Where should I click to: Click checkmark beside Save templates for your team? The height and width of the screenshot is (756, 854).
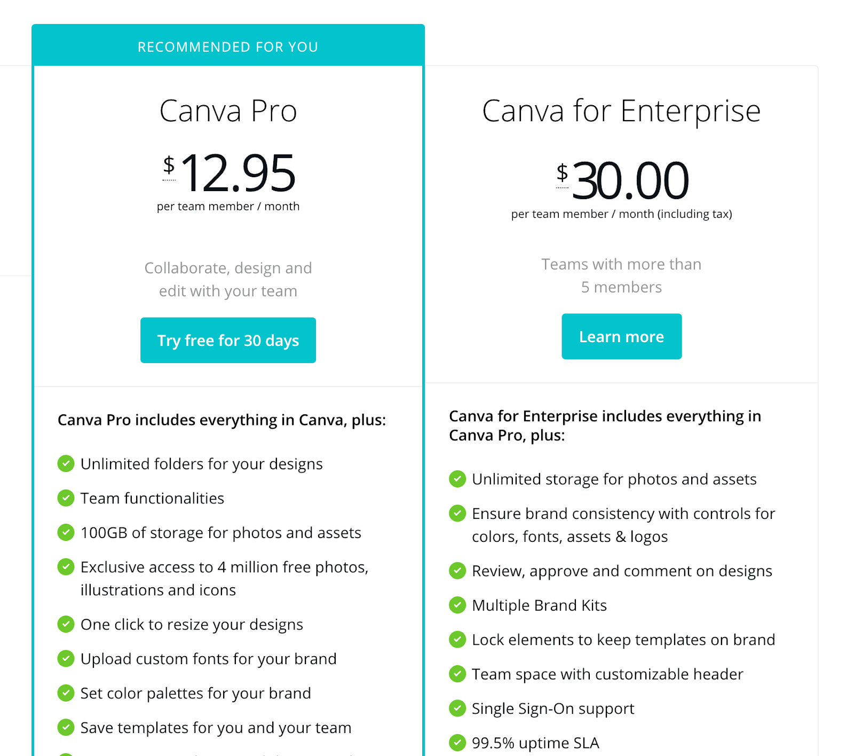pos(66,727)
